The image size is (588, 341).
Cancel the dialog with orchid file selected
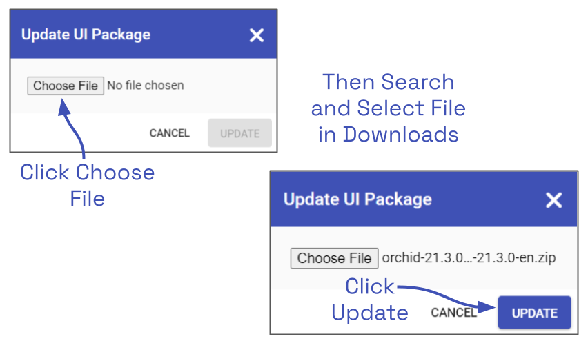point(453,313)
